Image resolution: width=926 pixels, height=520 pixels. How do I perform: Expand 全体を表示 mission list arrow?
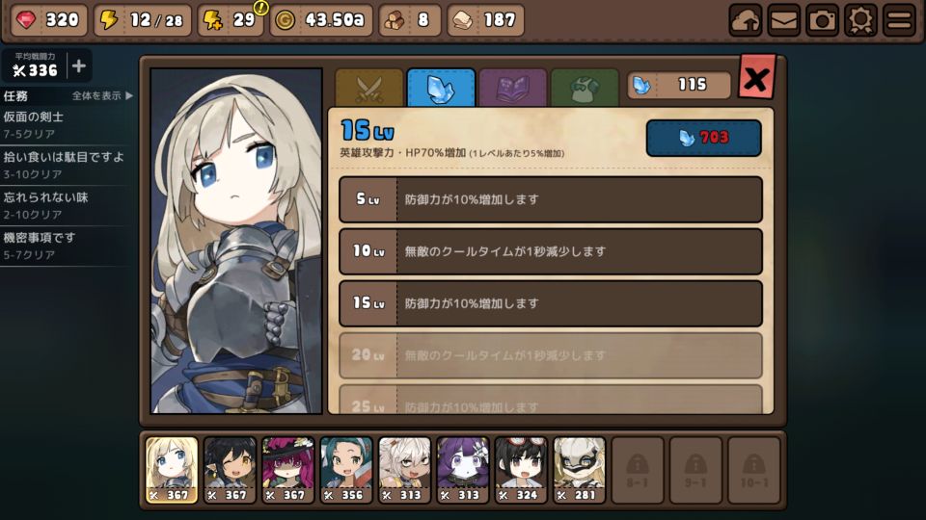pyautogui.click(x=103, y=95)
